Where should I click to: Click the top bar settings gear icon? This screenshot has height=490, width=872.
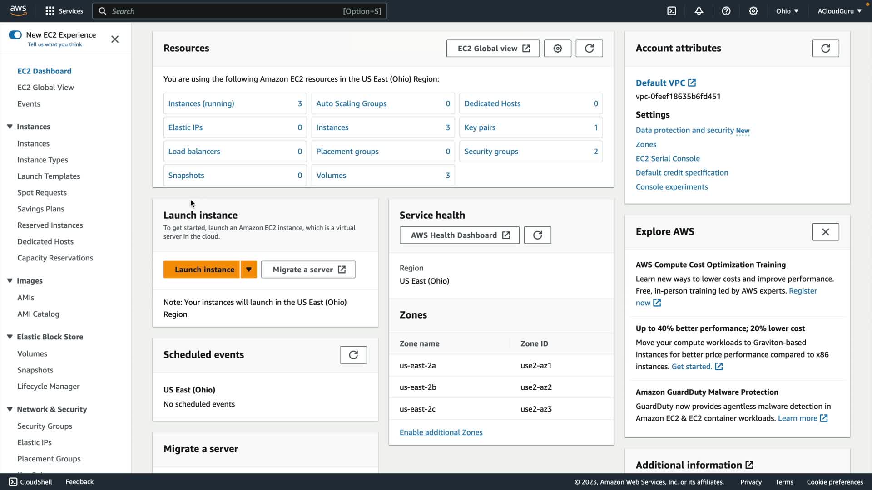pyautogui.click(x=753, y=11)
